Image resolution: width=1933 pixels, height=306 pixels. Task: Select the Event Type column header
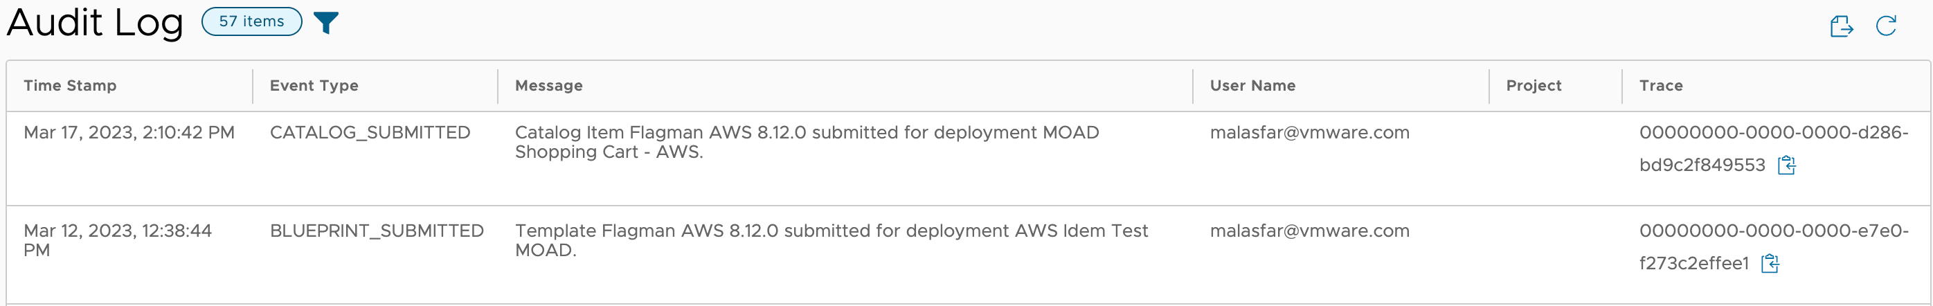[x=314, y=86]
